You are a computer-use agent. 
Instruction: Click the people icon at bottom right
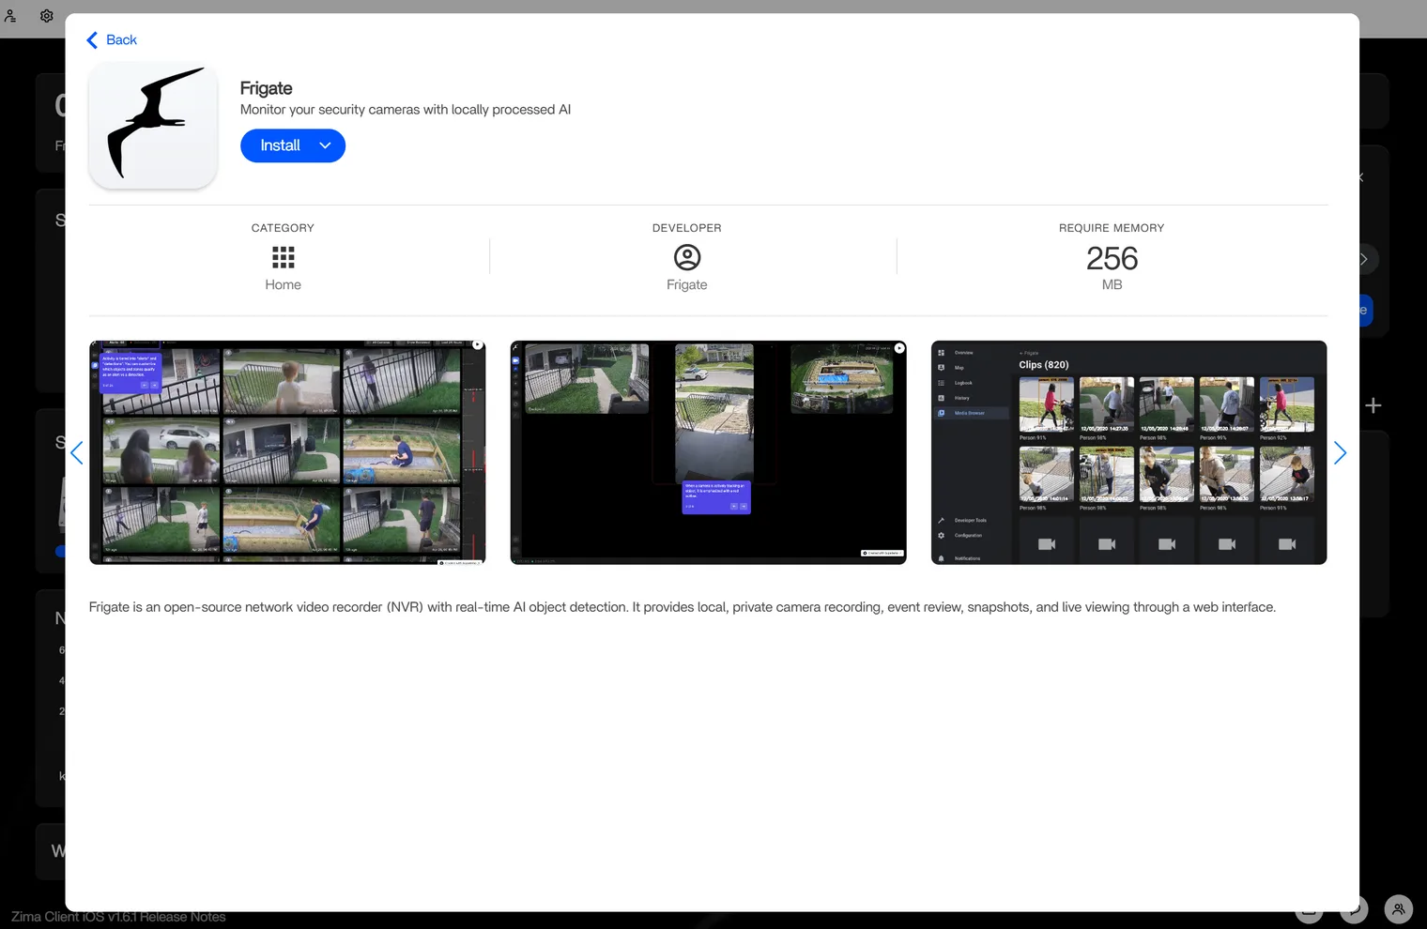1399,908
